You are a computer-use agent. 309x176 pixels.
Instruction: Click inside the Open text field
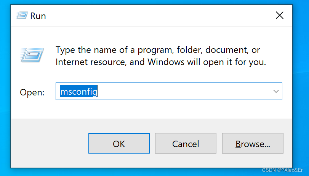pos(169,91)
